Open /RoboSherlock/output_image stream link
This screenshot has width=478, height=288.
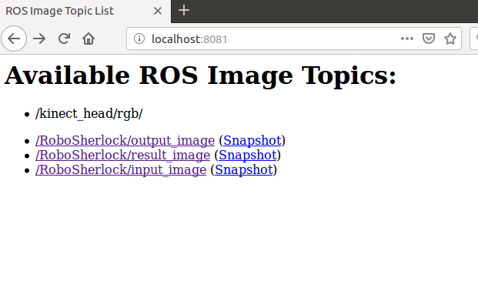tap(125, 140)
